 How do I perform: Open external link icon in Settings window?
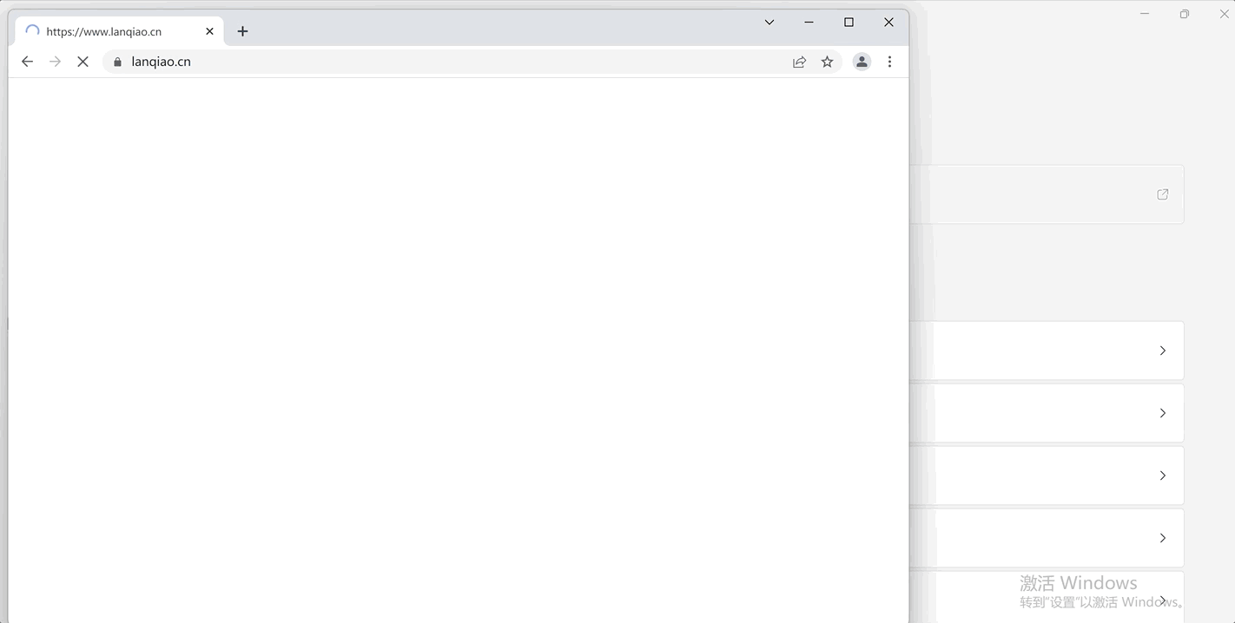pyautogui.click(x=1163, y=194)
